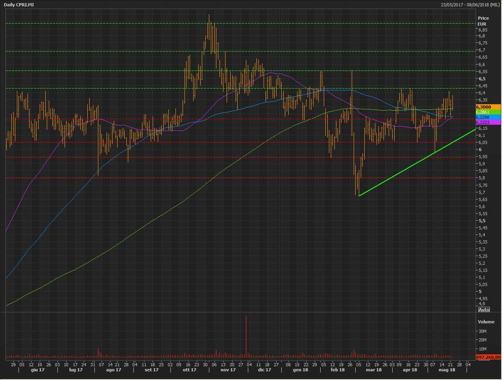The width and height of the screenshot is (502, 380).
Task: Click the Price EUR axis header
Action: pos(483,21)
